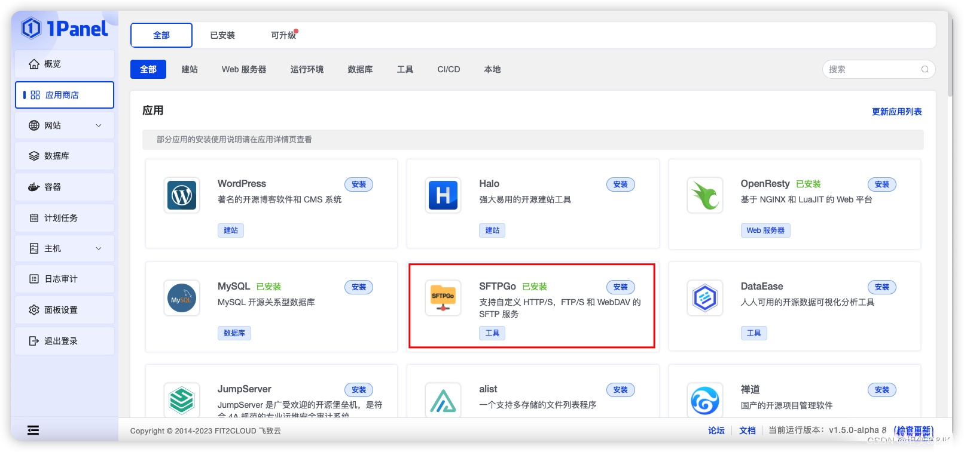Click the grid icon beside 应用商店

[35, 95]
